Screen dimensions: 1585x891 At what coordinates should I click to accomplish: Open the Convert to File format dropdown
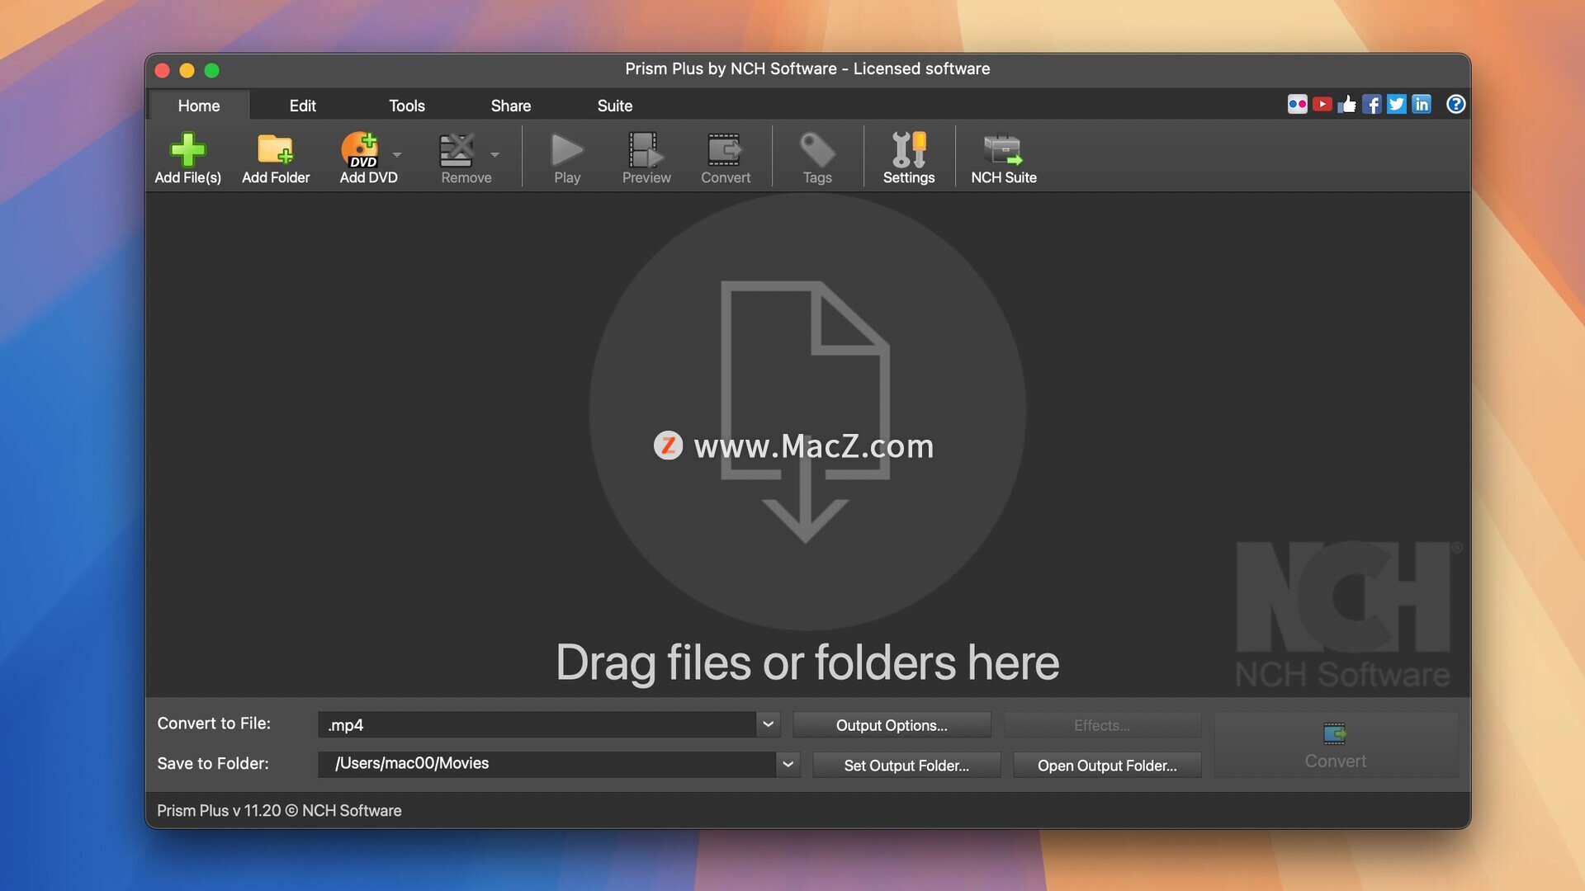pos(768,724)
